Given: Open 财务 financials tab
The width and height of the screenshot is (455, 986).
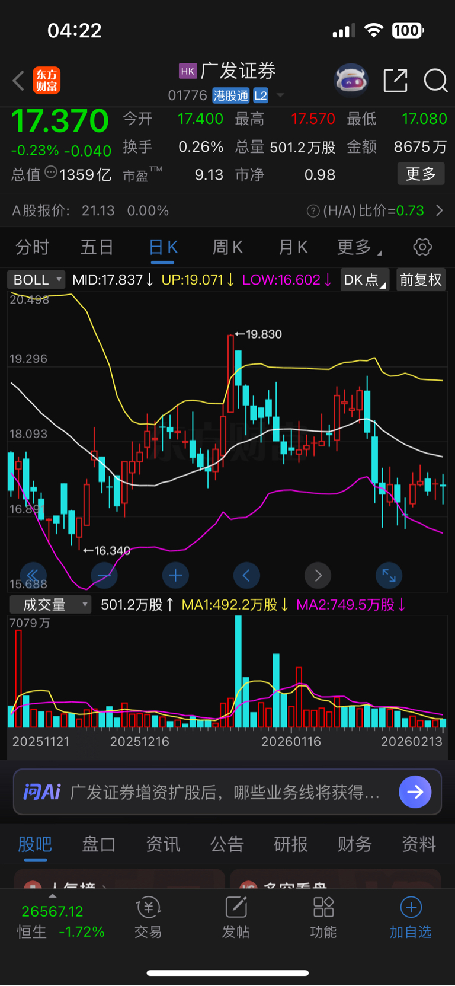Looking at the screenshot, I should (355, 844).
